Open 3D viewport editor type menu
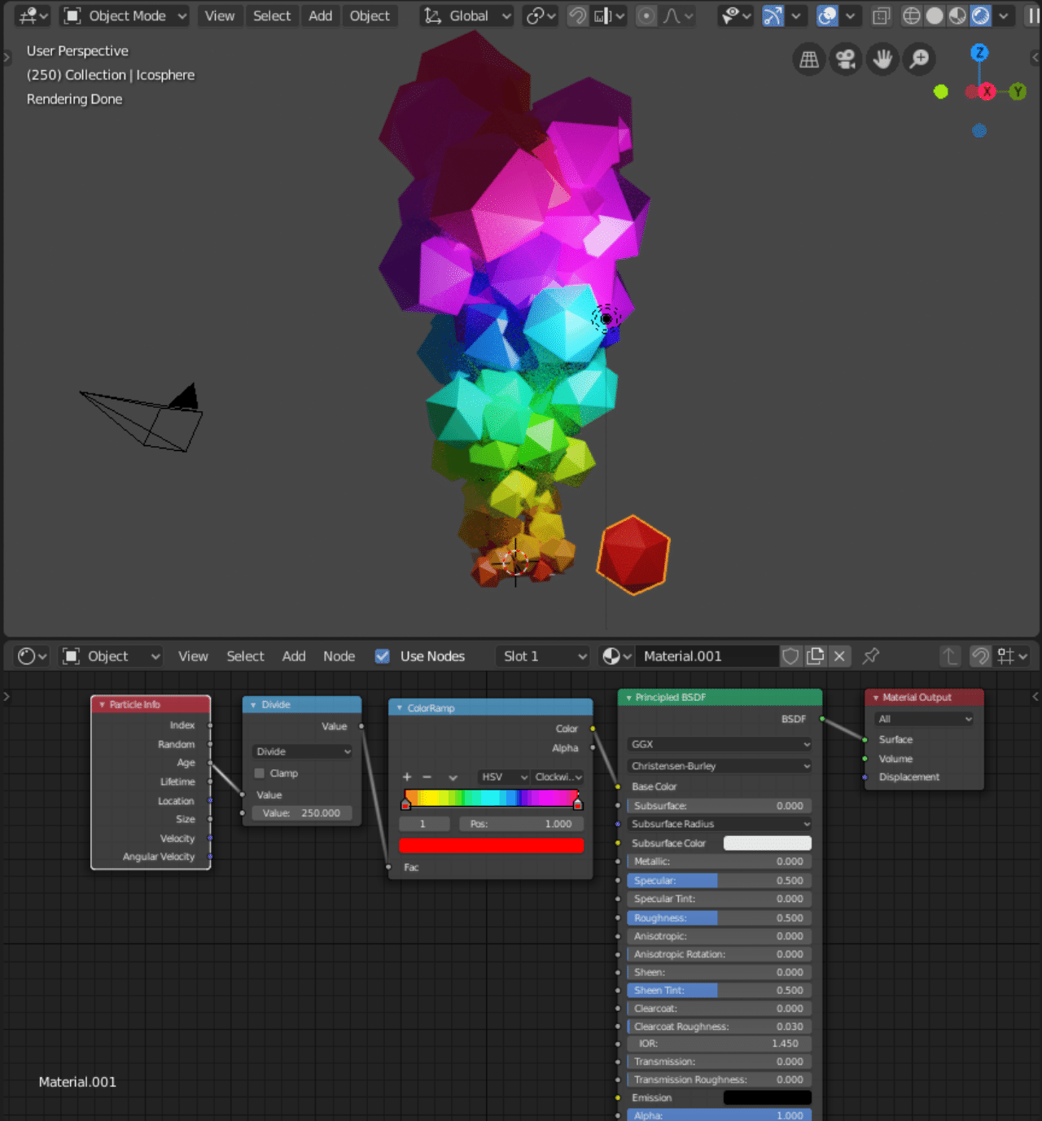Viewport: 1042px width, 1121px height. (33, 15)
